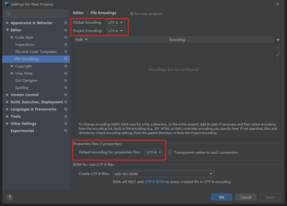Click the help question mark button

(10, 197)
